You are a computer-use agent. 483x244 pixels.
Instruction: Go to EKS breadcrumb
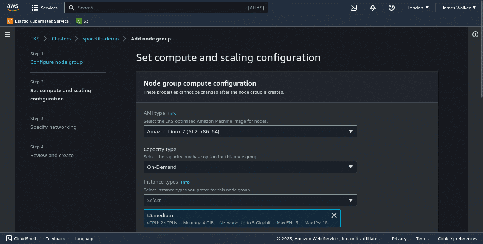[35, 39]
